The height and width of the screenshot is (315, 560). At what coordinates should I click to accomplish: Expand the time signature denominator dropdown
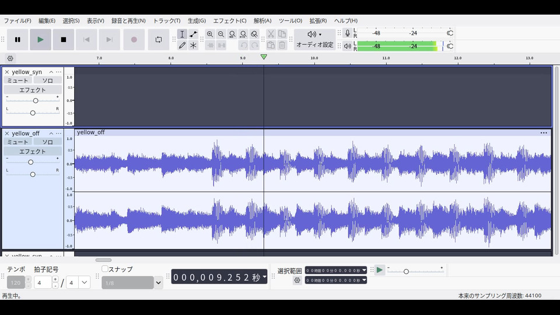85,282
